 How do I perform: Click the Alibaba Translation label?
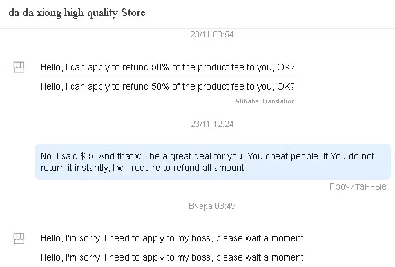click(265, 101)
